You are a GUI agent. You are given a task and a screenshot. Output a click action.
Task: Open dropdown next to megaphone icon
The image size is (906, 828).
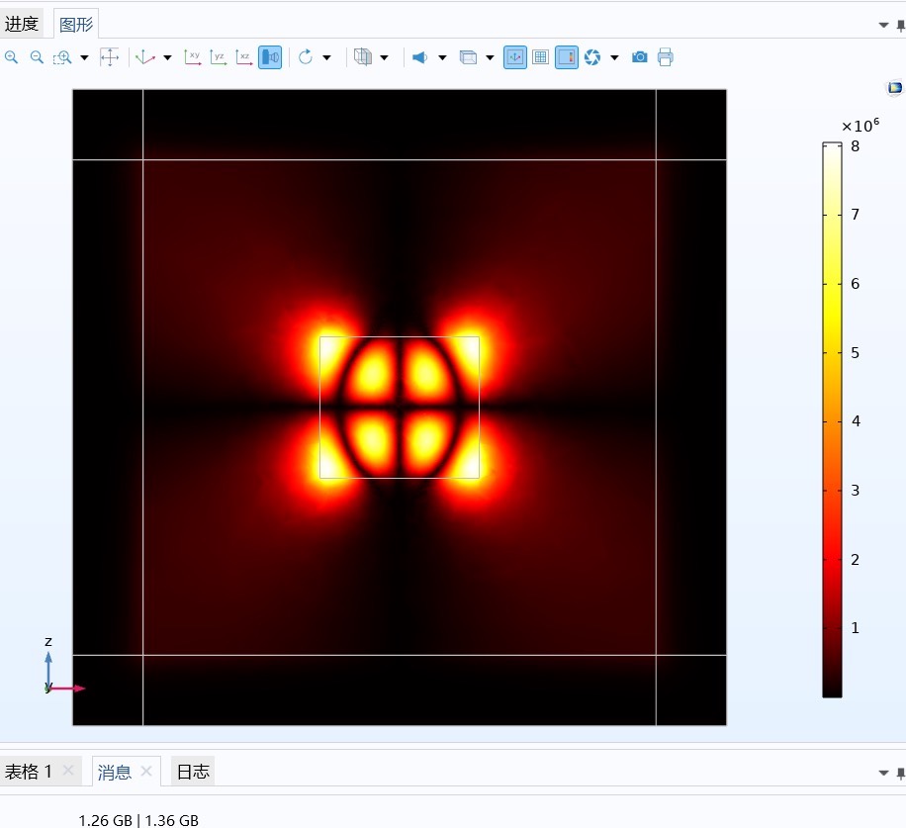click(442, 57)
